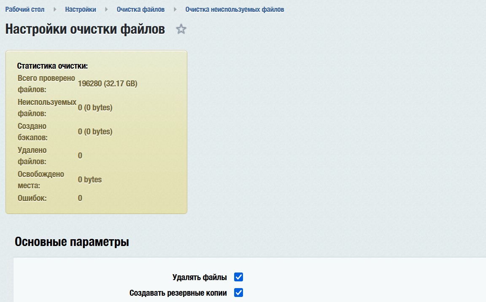The height and width of the screenshot is (302, 486).
Task: Click the Удалено файлов statistic value
Action: [79, 155]
